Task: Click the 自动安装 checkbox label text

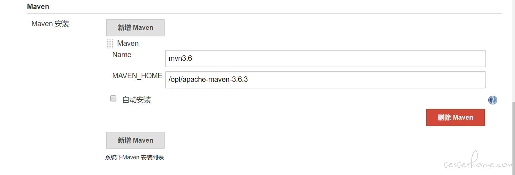Action: click(x=137, y=100)
